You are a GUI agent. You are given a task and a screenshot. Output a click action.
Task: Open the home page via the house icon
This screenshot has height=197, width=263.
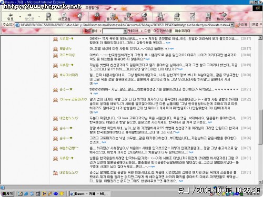coord(80,17)
